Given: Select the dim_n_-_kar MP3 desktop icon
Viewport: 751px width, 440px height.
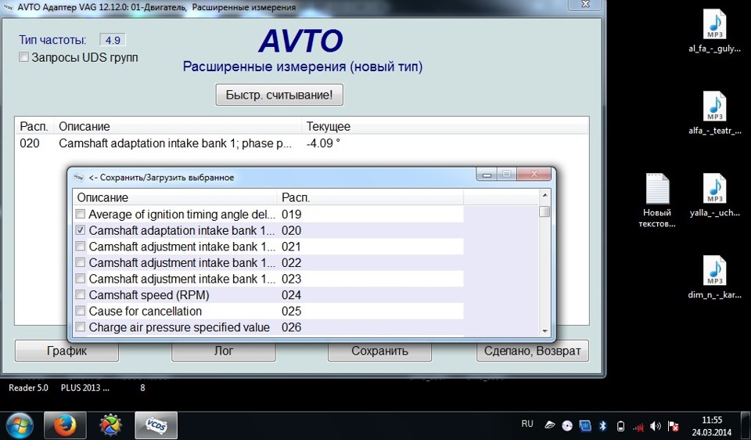Looking at the screenshot, I should point(714,277).
